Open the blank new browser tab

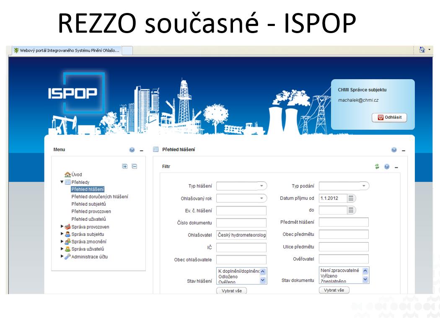click(127, 51)
